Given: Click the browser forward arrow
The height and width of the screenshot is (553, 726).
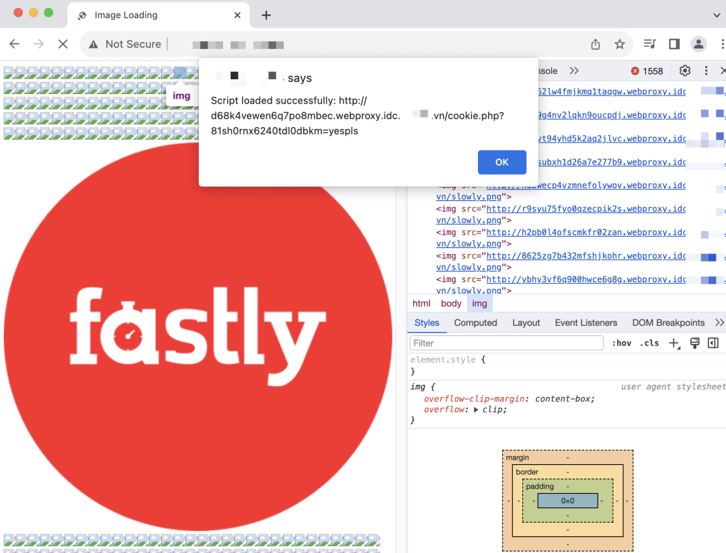Looking at the screenshot, I should coord(39,44).
